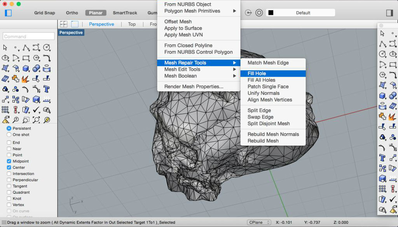Viewport: 398px width, 227px height.
Task: Uncheck the Midpoint object snap
Action: pyautogui.click(x=9, y=161)
